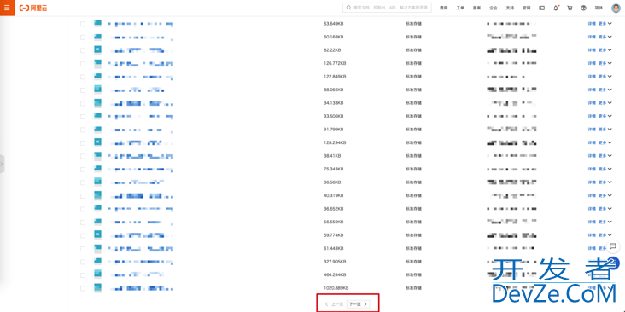The height and width of the screenshot is (312, 625).
Task: Expand 更多 dropdown in the 122.849KB row
Action: pyautogui.click(x=605, y=77)
